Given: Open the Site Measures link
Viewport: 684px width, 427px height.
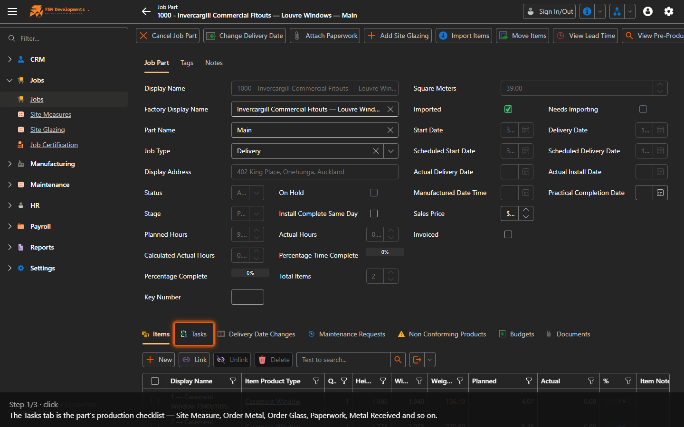Looking at the screenshot, I should click(x=51, y=114).
